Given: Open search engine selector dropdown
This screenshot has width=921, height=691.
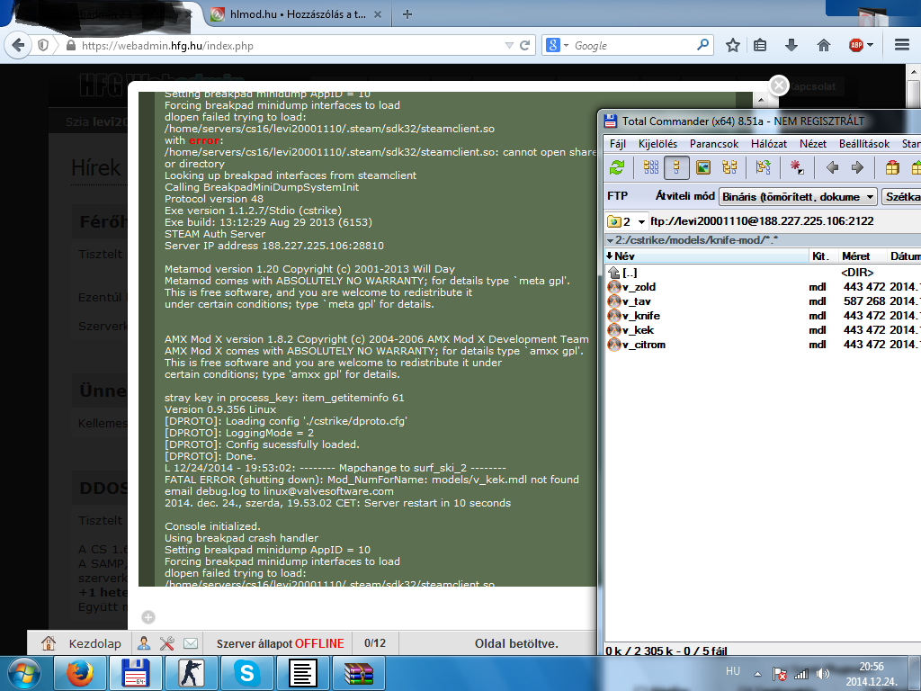Looking at the screenshot, I should click(567, 45).
